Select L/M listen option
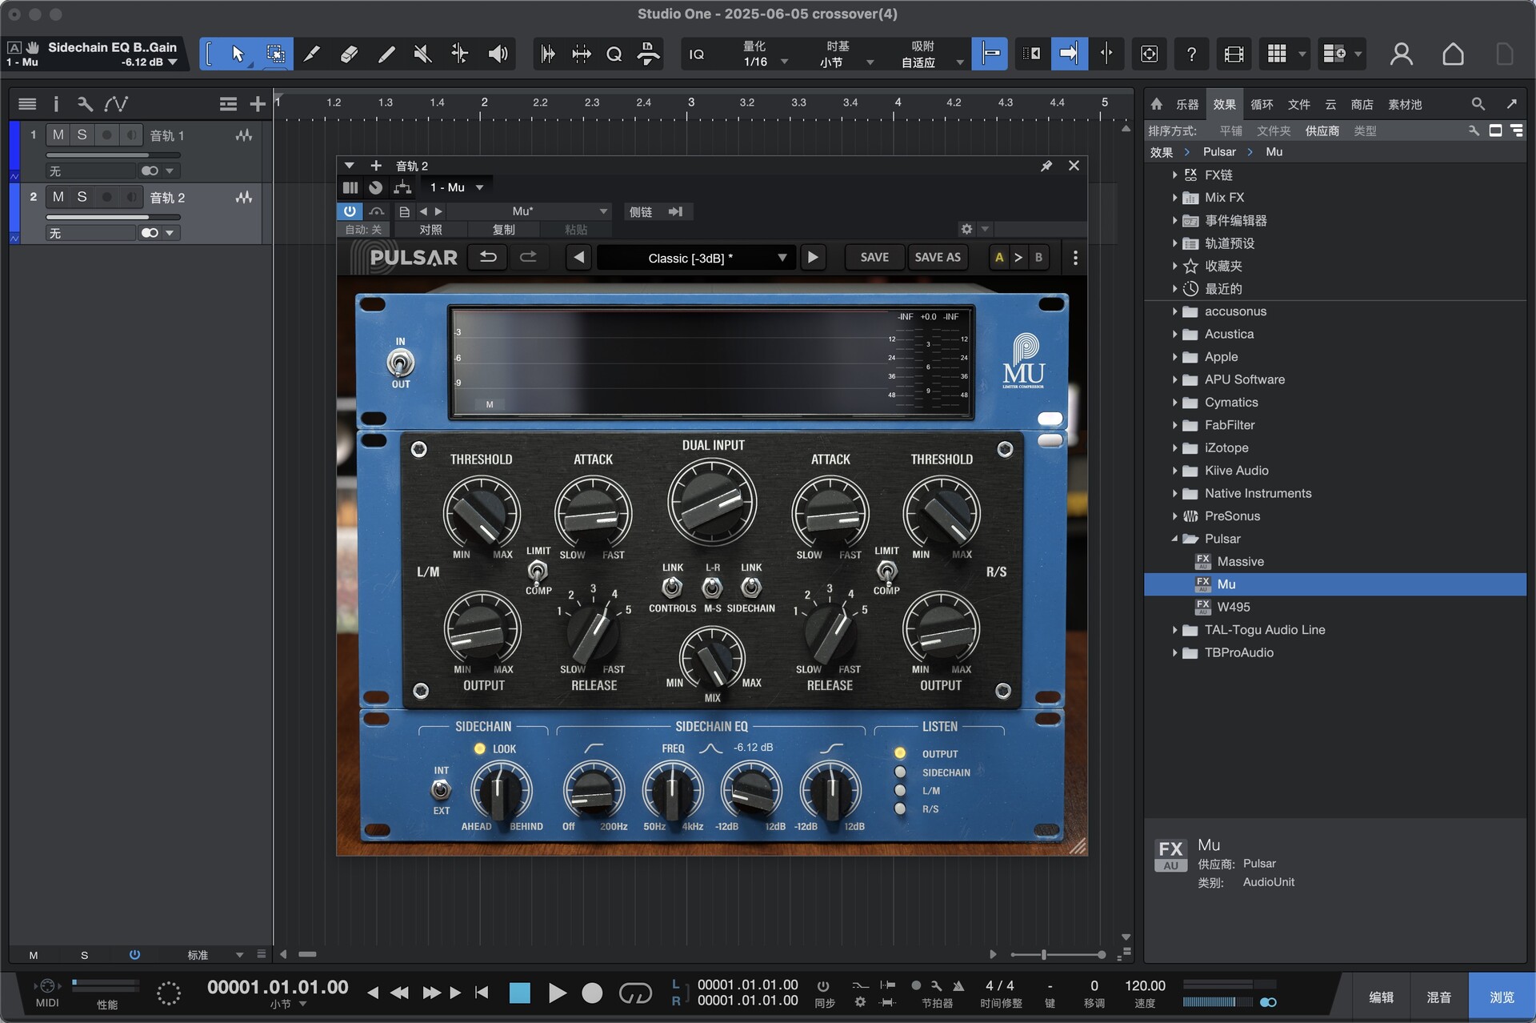 pyautogui.click(x=900, y=790)
